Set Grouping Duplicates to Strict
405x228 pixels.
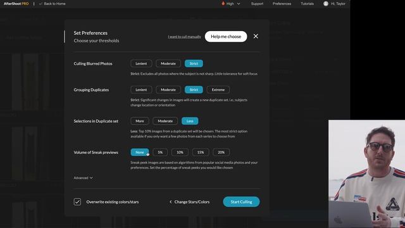[x=194, y=90]
